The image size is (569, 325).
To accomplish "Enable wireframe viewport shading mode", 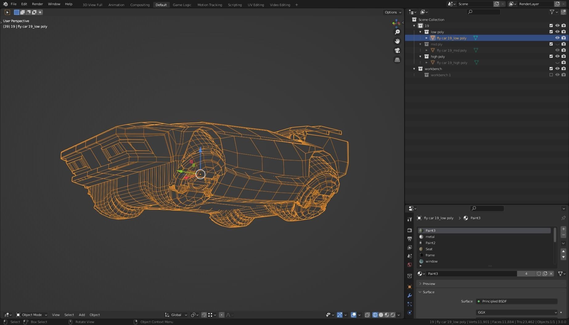I will click(x=375, y=315).
